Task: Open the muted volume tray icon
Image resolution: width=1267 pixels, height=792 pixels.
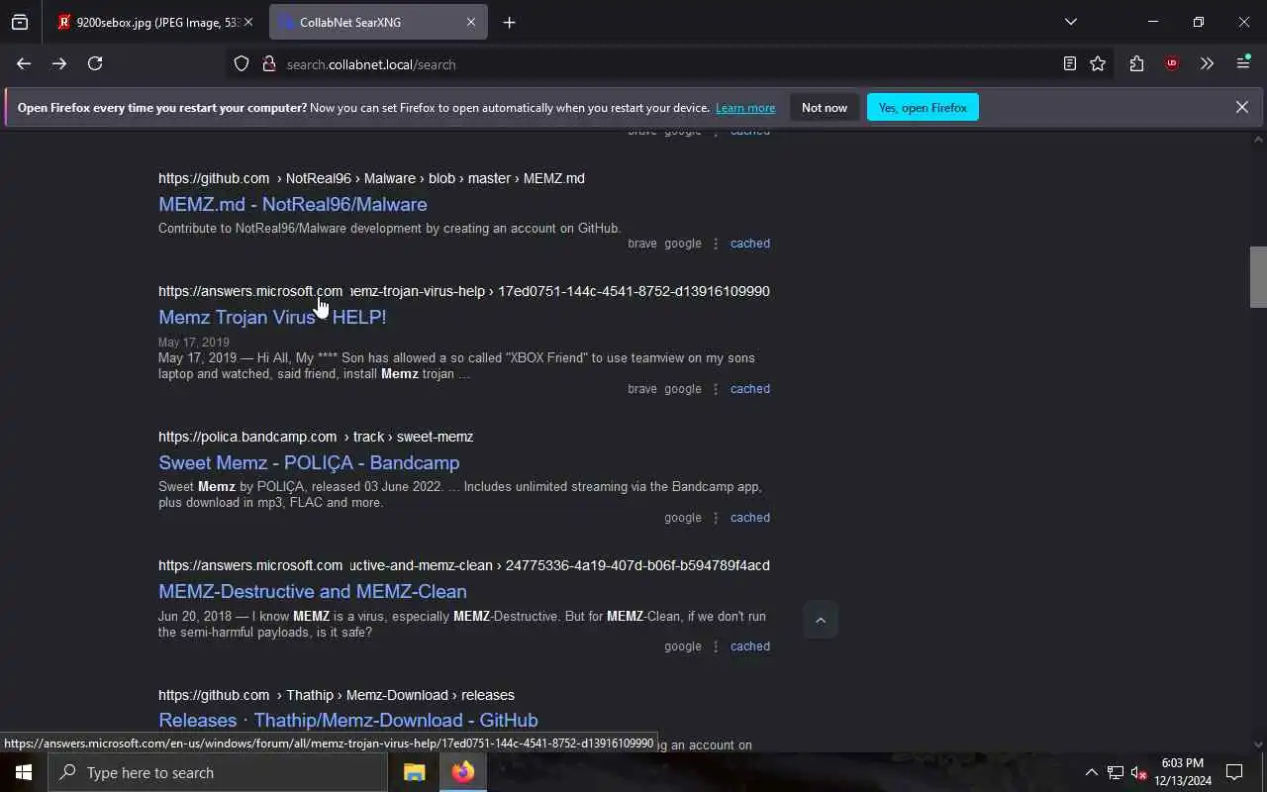Action: 1138,772
